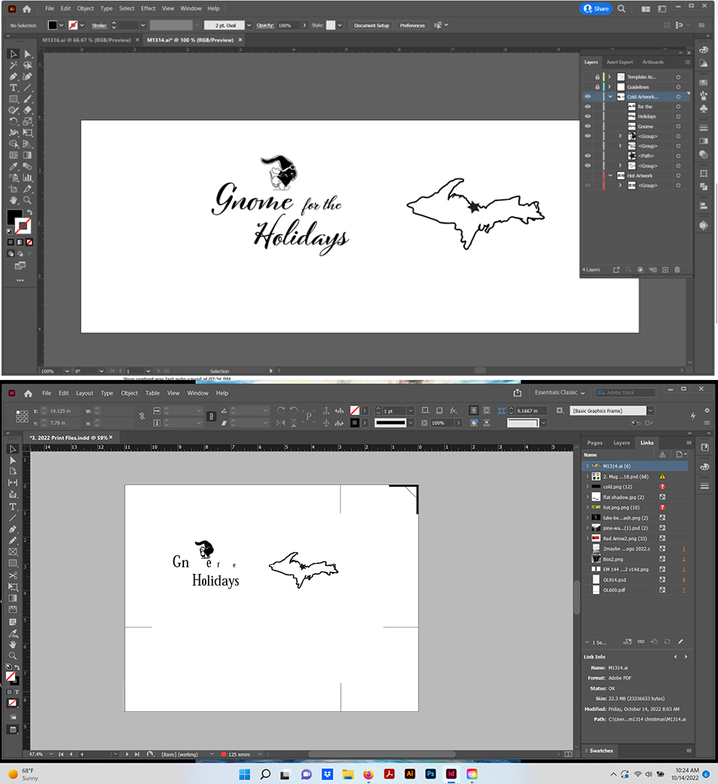Expand the M1314.ai link entry
The width and height of the screenshot is (718, 784).
(x=587, y=466)
